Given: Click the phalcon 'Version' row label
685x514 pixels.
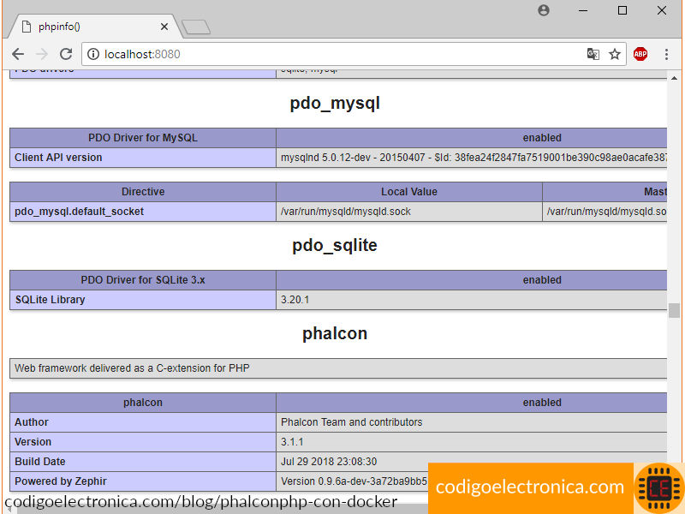Looking at the screenshot, I should tap(143, 441).
